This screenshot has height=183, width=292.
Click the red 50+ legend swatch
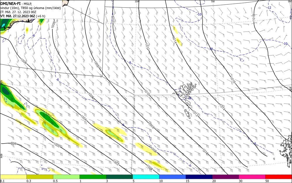pos(279,177)
